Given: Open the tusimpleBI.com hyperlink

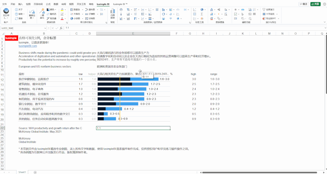Looking at the screenshot, I should pos(28,46).
